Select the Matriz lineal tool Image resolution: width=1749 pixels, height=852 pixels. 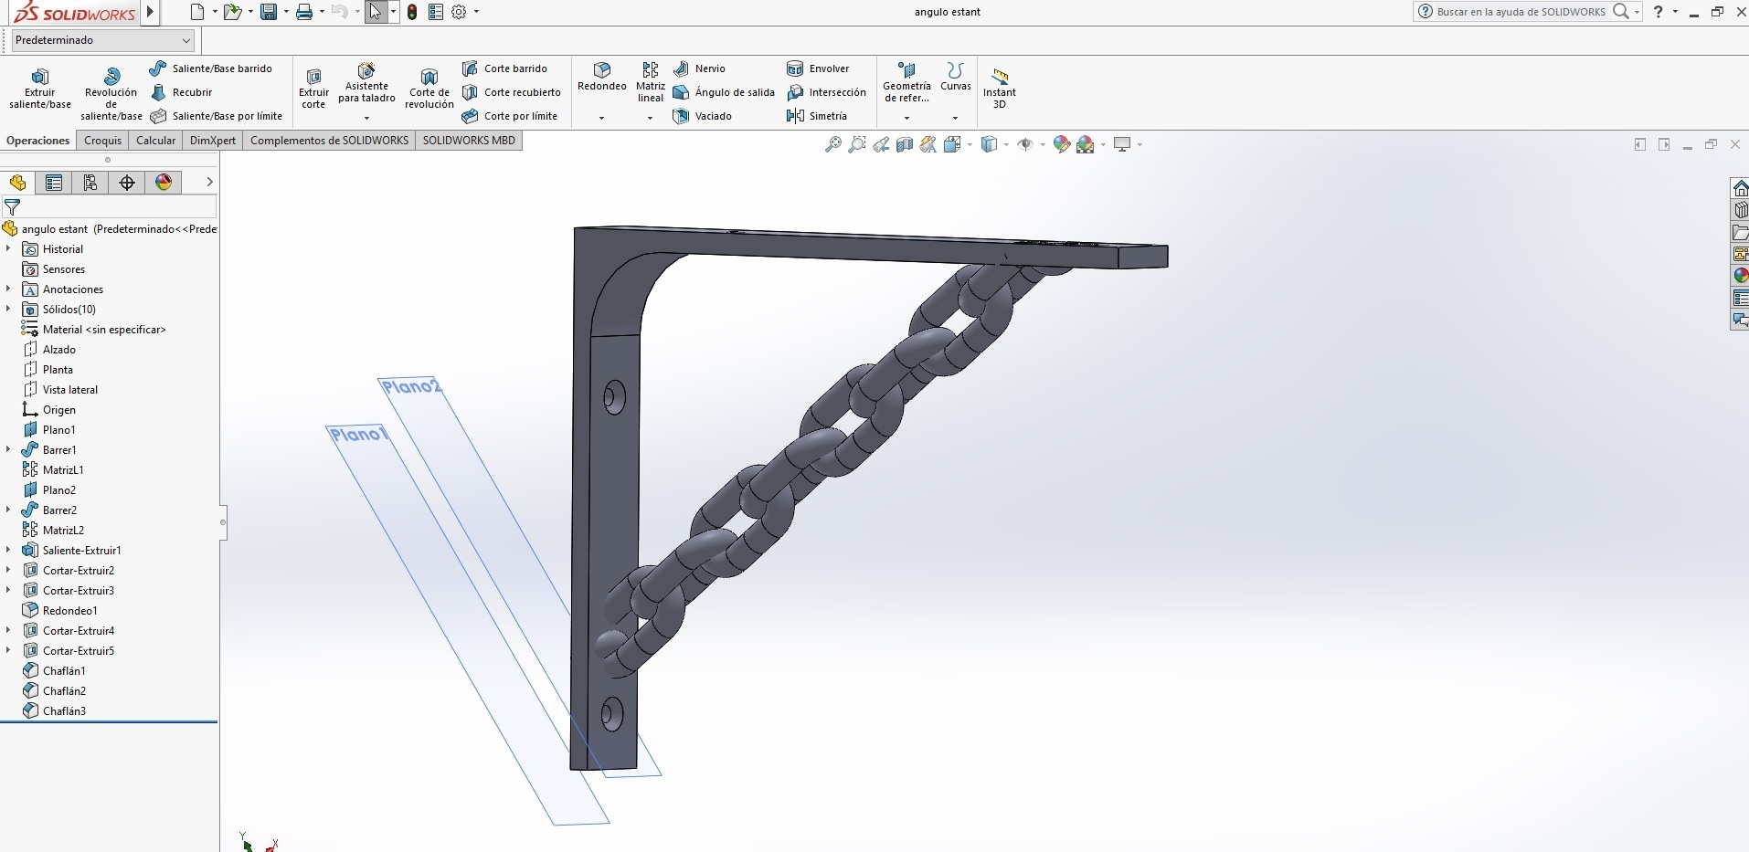pos(649,87)
